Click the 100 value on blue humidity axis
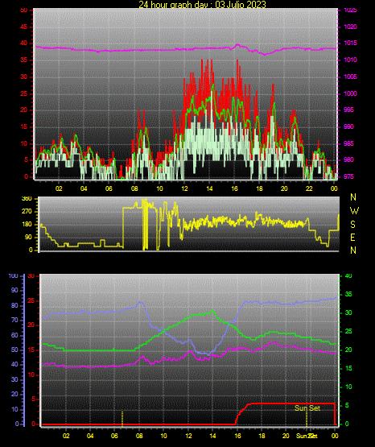The height and width of the screenshot is (447, 375). point(13,276)
